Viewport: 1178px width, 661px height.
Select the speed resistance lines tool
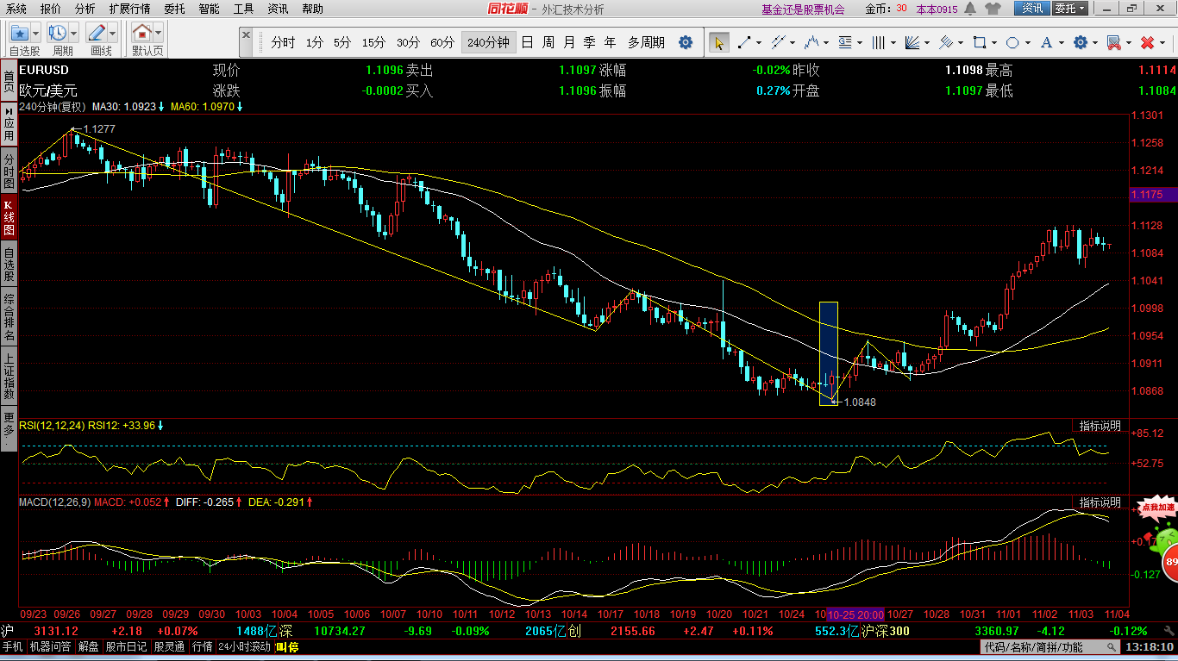click(x=945, y=42)
